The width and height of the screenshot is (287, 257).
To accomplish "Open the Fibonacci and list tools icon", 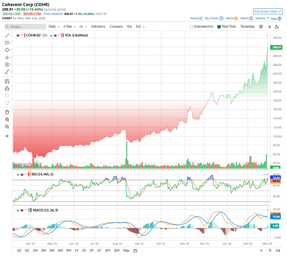I will pos(7,43).
